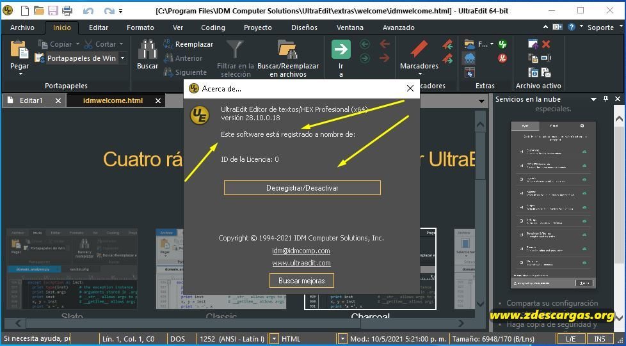Click the red forward arrow in navigation group
The height and width of the screenshot is (346, 626).
pyautogui.click(x=384, y=58)
